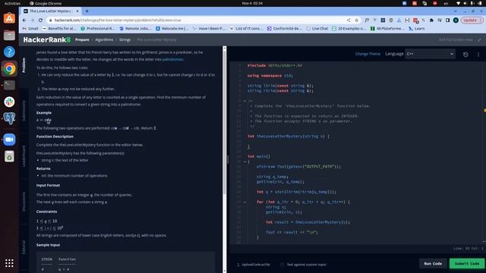Screen dimensions: 486x273
Task: Click the address bar URL
Action: pos(118,20)
